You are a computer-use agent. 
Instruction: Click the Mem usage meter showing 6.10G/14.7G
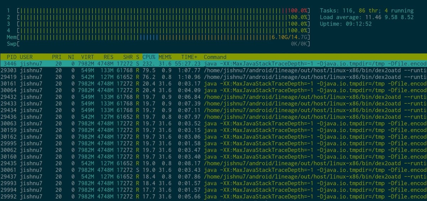pos(159,37)
